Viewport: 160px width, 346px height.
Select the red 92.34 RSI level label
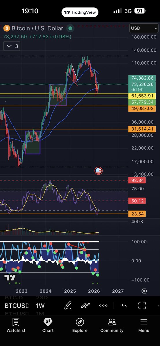pyautogui.click(x=137, y=181)
